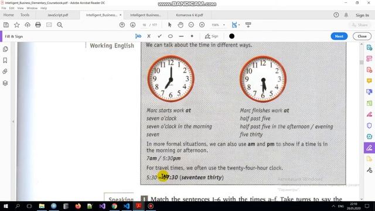Open the Comment tool in right pane
Screen dimensions: 375x211
coord(369,81)
